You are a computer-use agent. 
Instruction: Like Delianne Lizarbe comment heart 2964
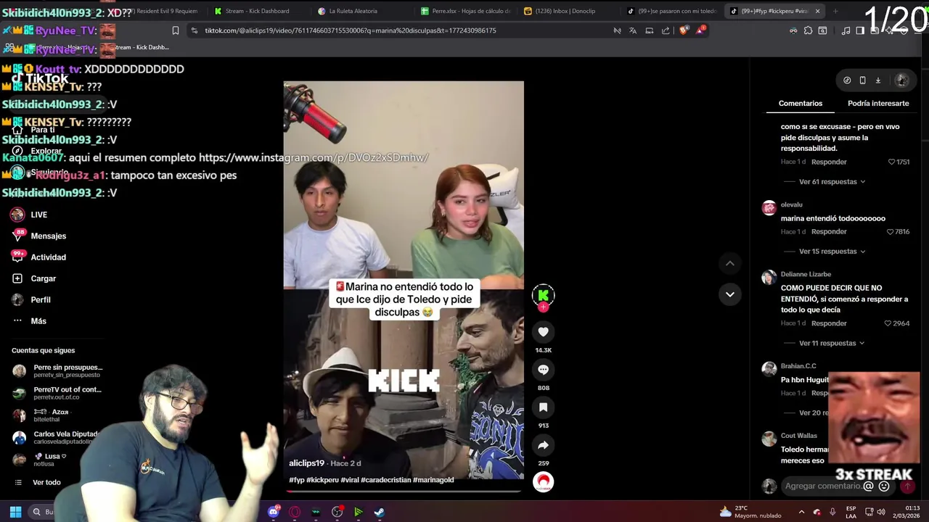point(888,323)
